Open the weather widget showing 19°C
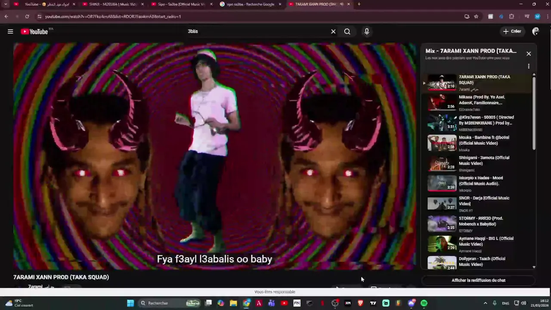 19,303
